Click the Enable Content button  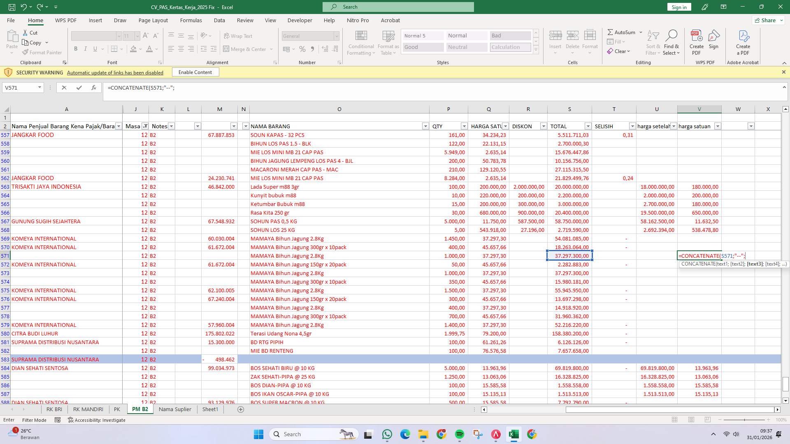coord(195,72)
